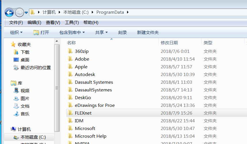
Task: Open the 工具(T) menu
Action: 72,23
